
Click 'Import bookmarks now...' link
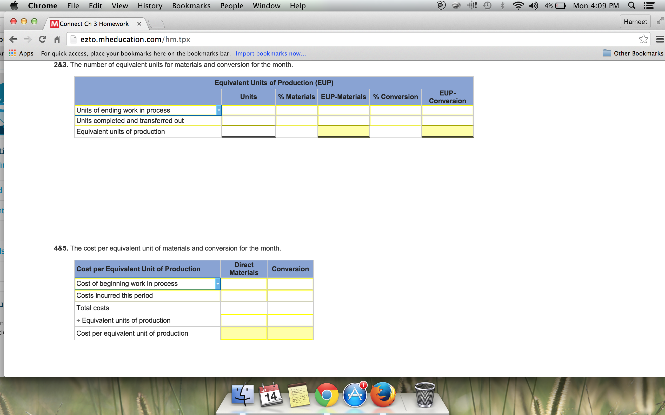tap(271, 53)
